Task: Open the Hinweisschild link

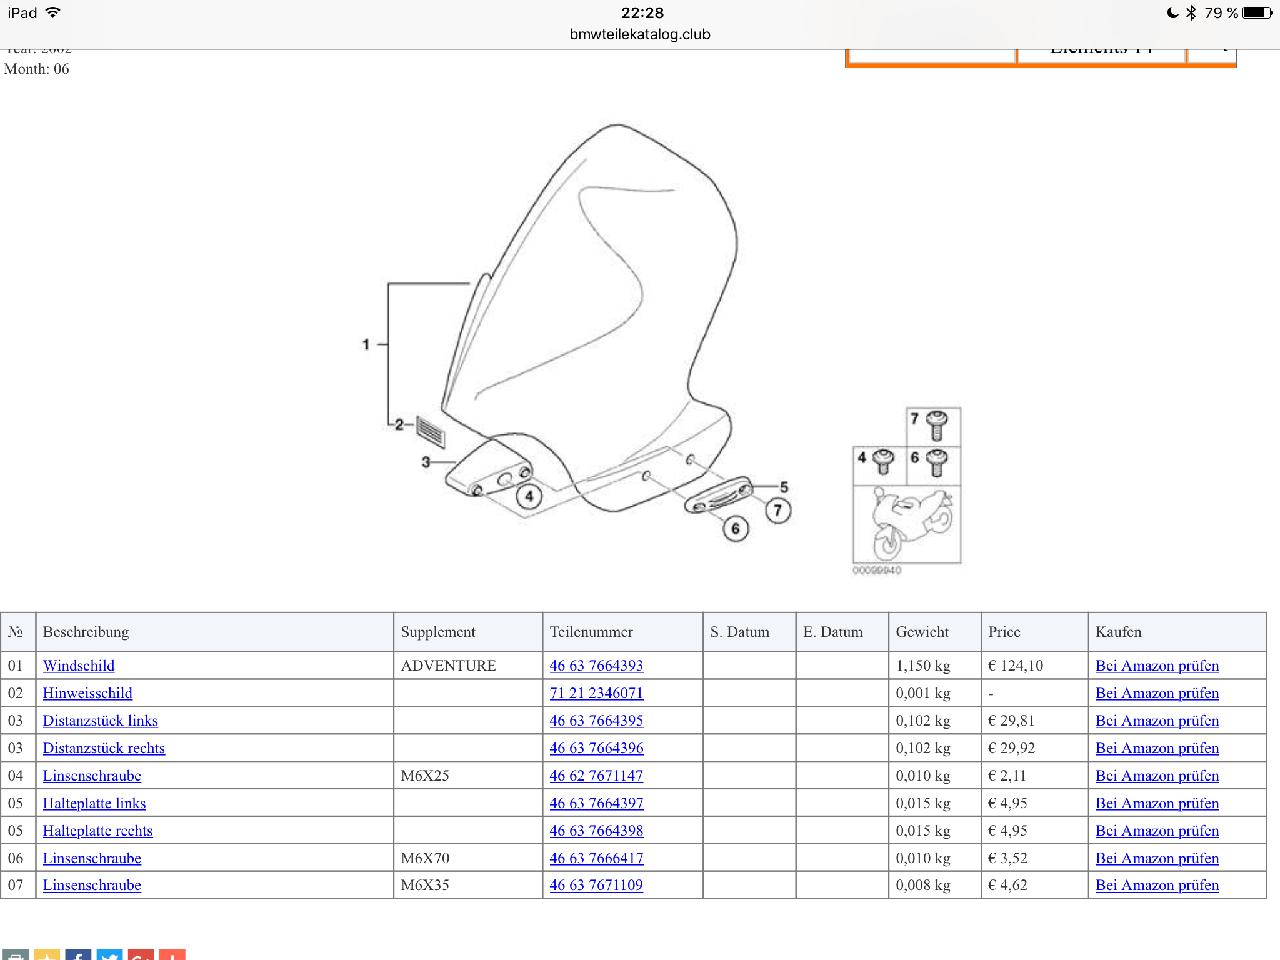Action: point(87,693)
